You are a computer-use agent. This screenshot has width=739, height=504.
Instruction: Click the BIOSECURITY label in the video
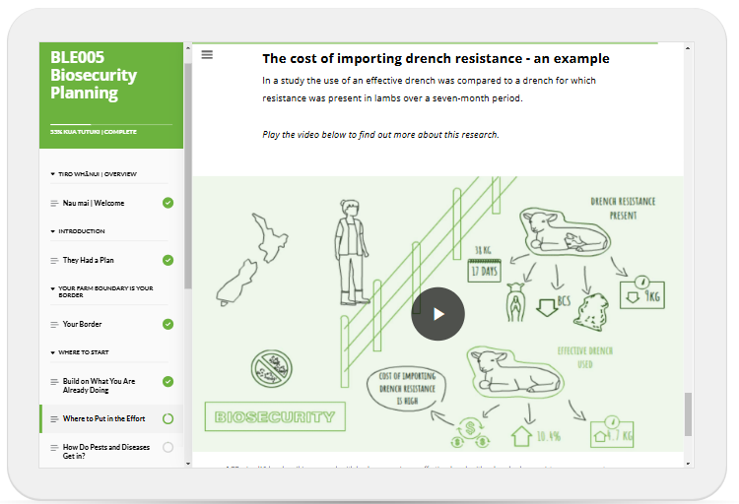(x=275, y=416)
